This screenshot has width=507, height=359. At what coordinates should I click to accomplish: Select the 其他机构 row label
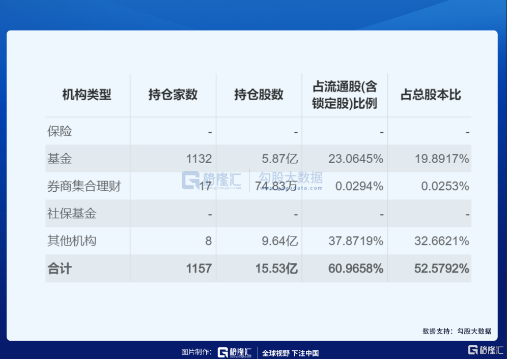point(72,241)
